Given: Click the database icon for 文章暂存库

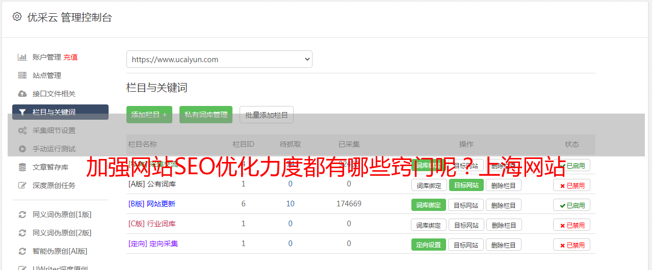Looking at the screenshot, I should pos(22,167).
